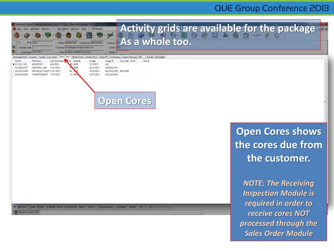
Task: Click the Add button in bottom toolbar
Action: tap(32, 207)
